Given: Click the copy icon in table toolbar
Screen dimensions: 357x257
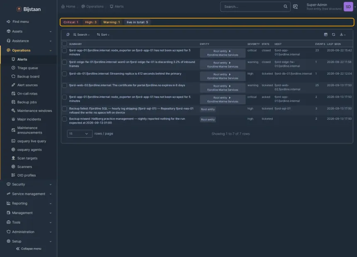Looking at the screenshot, I should coord(68,34).
